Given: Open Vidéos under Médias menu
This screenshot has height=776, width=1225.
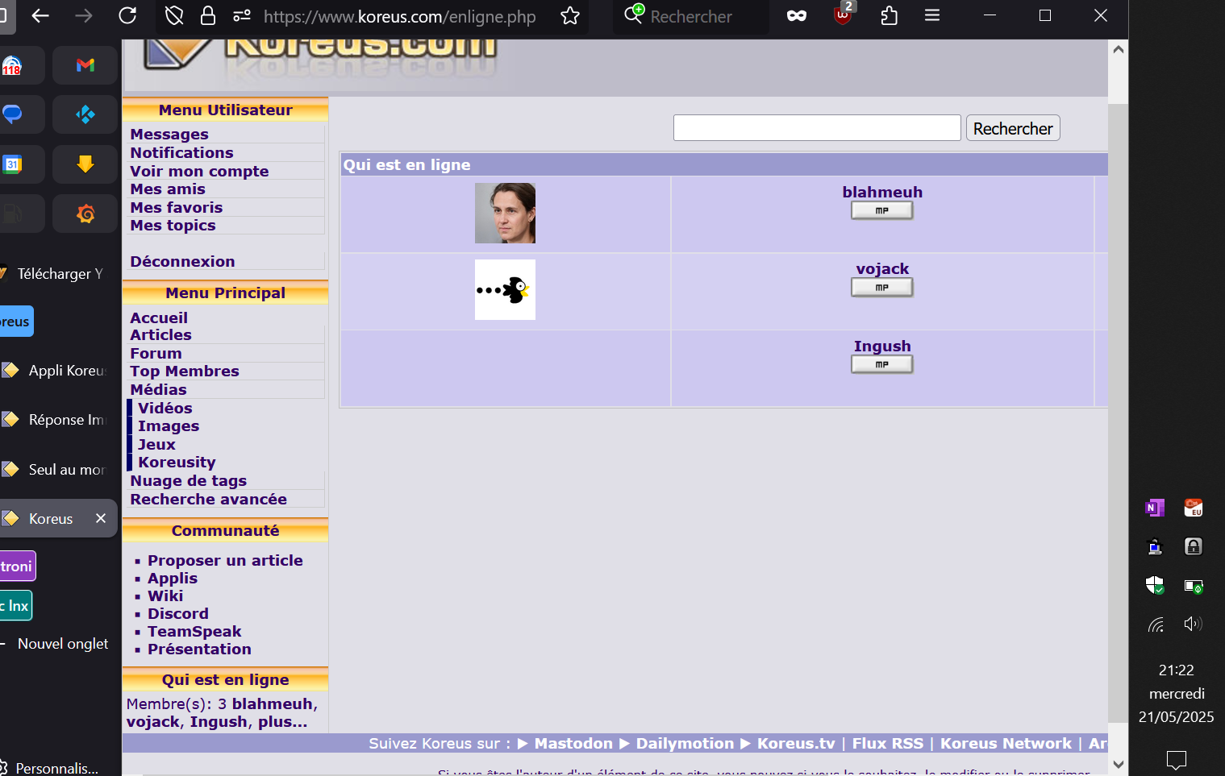Looking at the screenshot, I should coord(165,409).
